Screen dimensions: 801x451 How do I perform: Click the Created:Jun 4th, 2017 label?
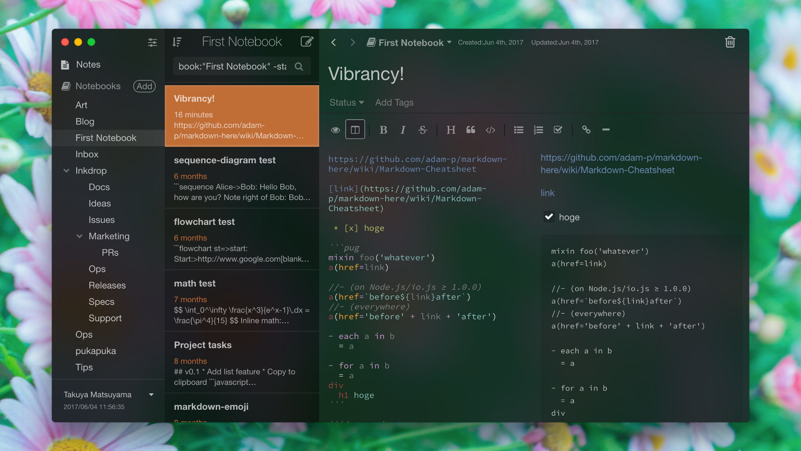(x=490, y=42)
